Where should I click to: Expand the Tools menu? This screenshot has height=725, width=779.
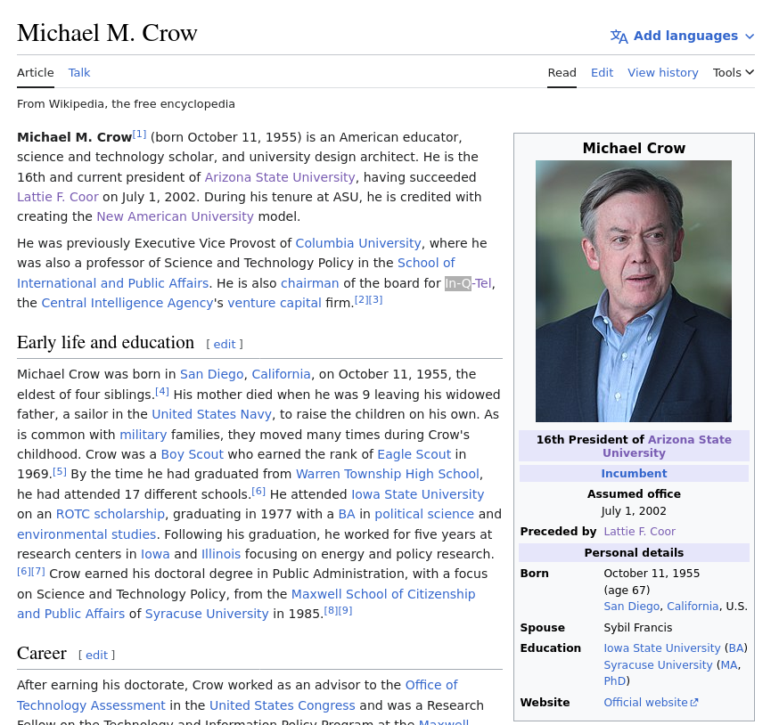pos(734,72)
